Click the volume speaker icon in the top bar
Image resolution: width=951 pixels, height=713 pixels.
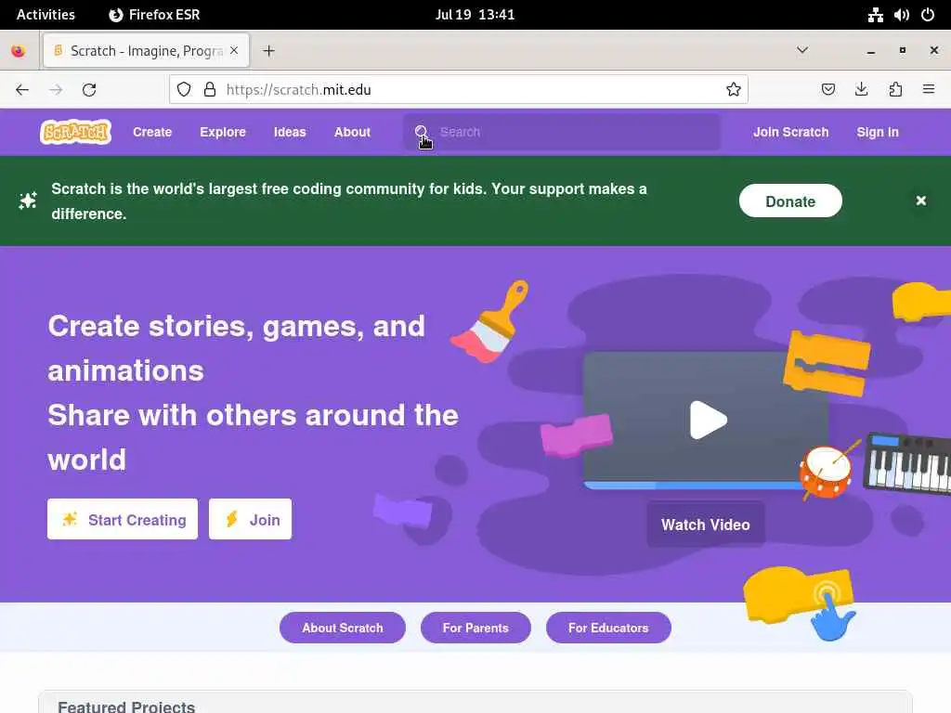(x=901, y=15)
